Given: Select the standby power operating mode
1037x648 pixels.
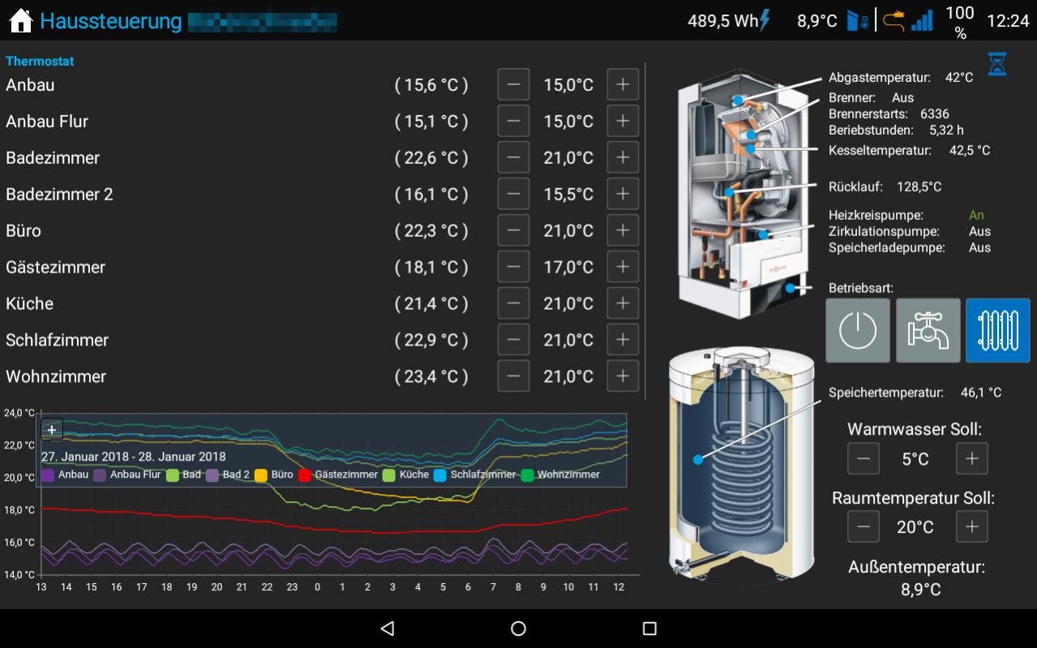Looking at the screenshot, I should [x=858, y=330].
